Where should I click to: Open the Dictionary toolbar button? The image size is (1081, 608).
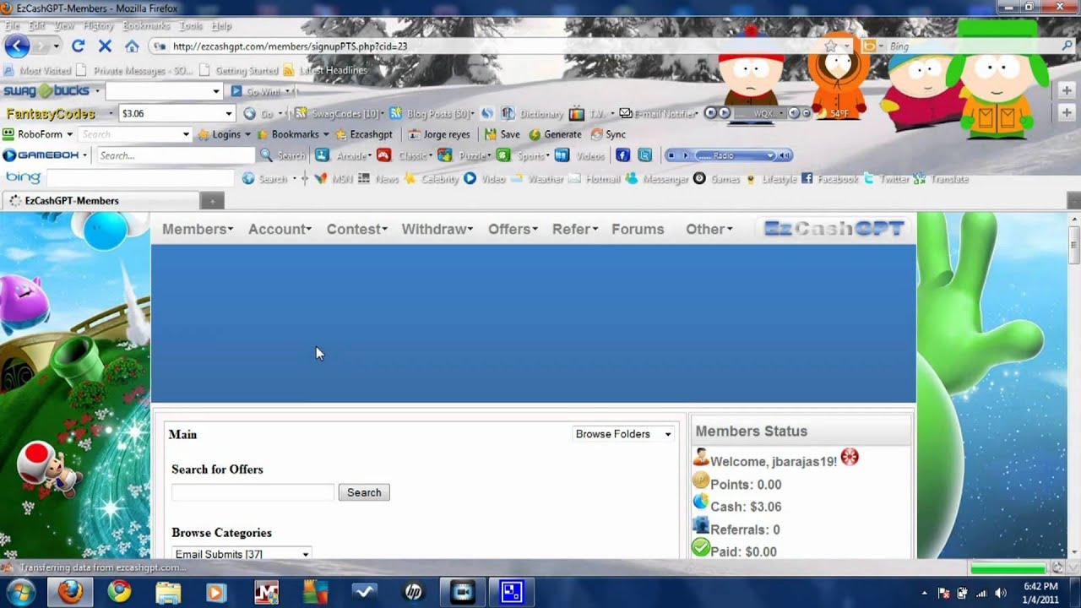coord(532,113)
